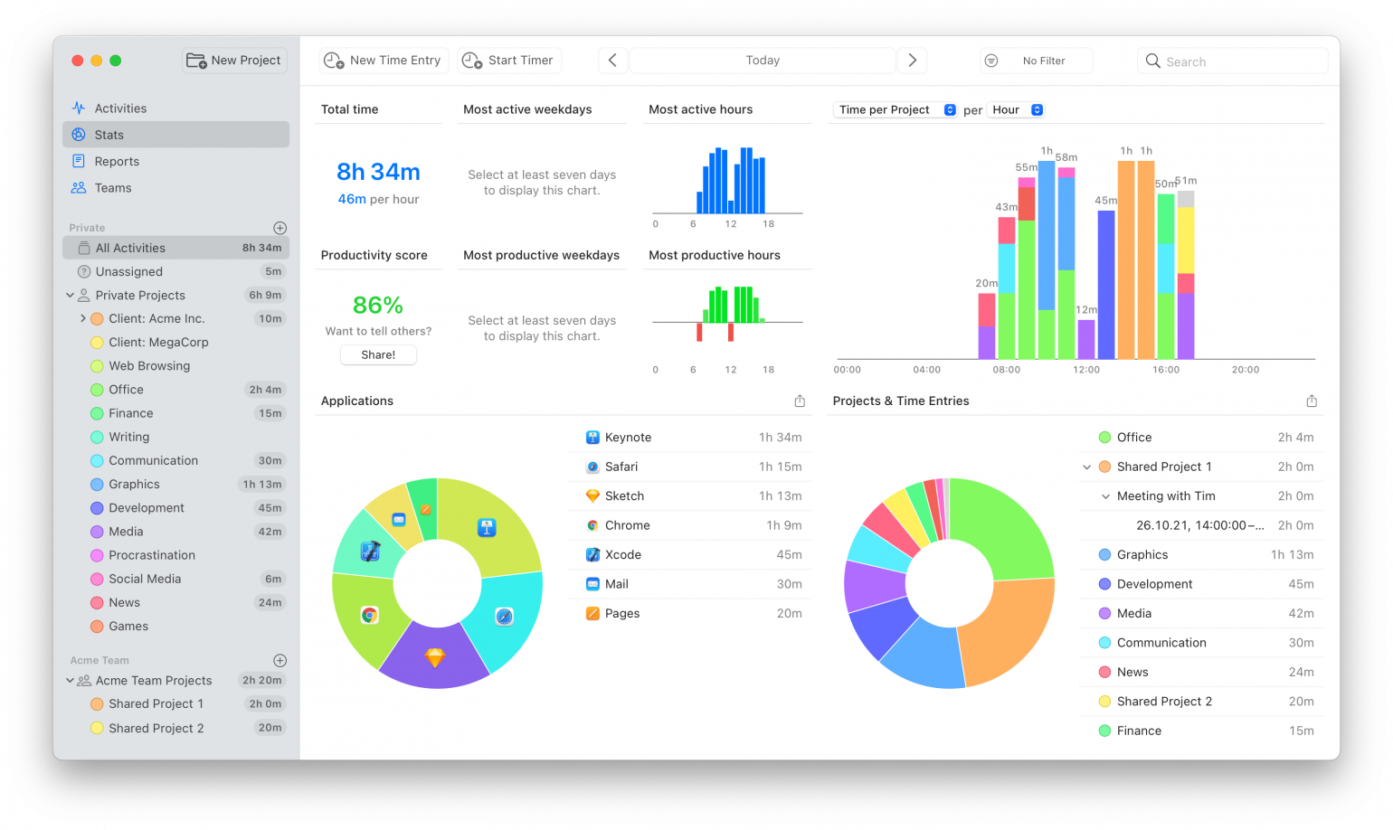Create a new time entry via the clock icon
This screenshot has height=830, width=1393.
coord(335,60)
